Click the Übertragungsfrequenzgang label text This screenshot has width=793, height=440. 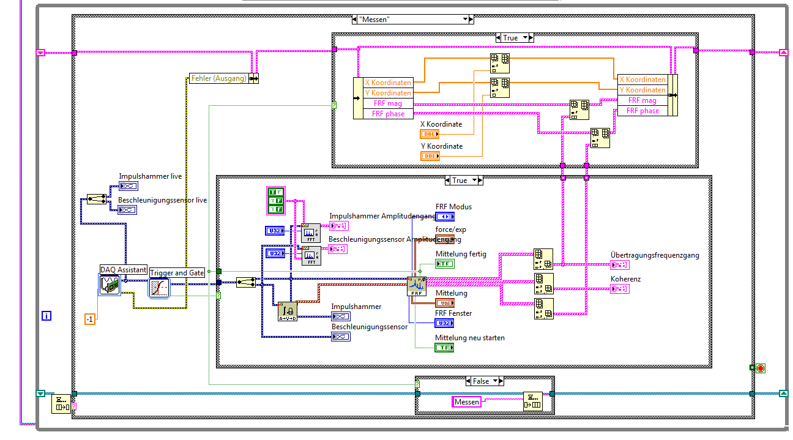655,255
